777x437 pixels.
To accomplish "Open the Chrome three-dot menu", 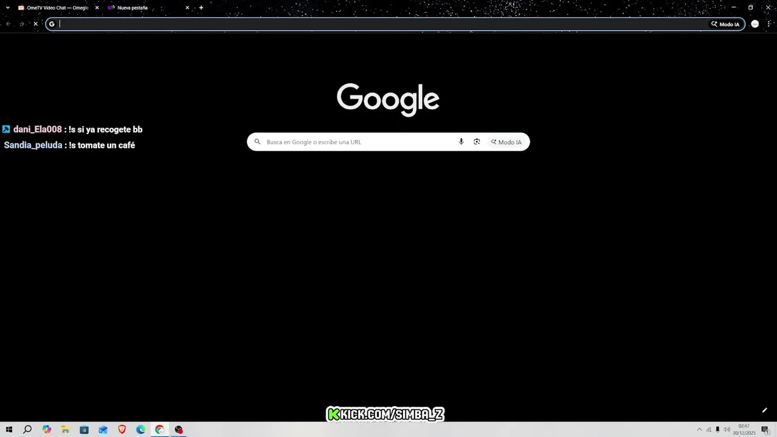I will pyautogui.click(x=769, y=24).
